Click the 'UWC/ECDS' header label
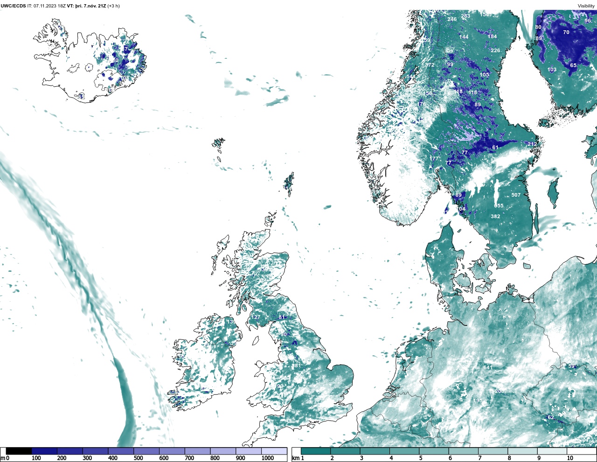 [x=13, y=6]
